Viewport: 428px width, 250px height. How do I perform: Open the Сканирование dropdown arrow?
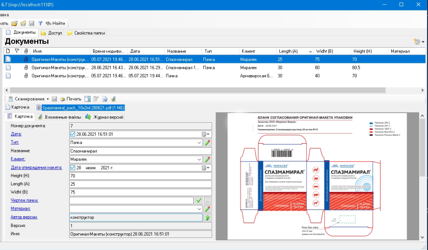[x=48, y=99]
